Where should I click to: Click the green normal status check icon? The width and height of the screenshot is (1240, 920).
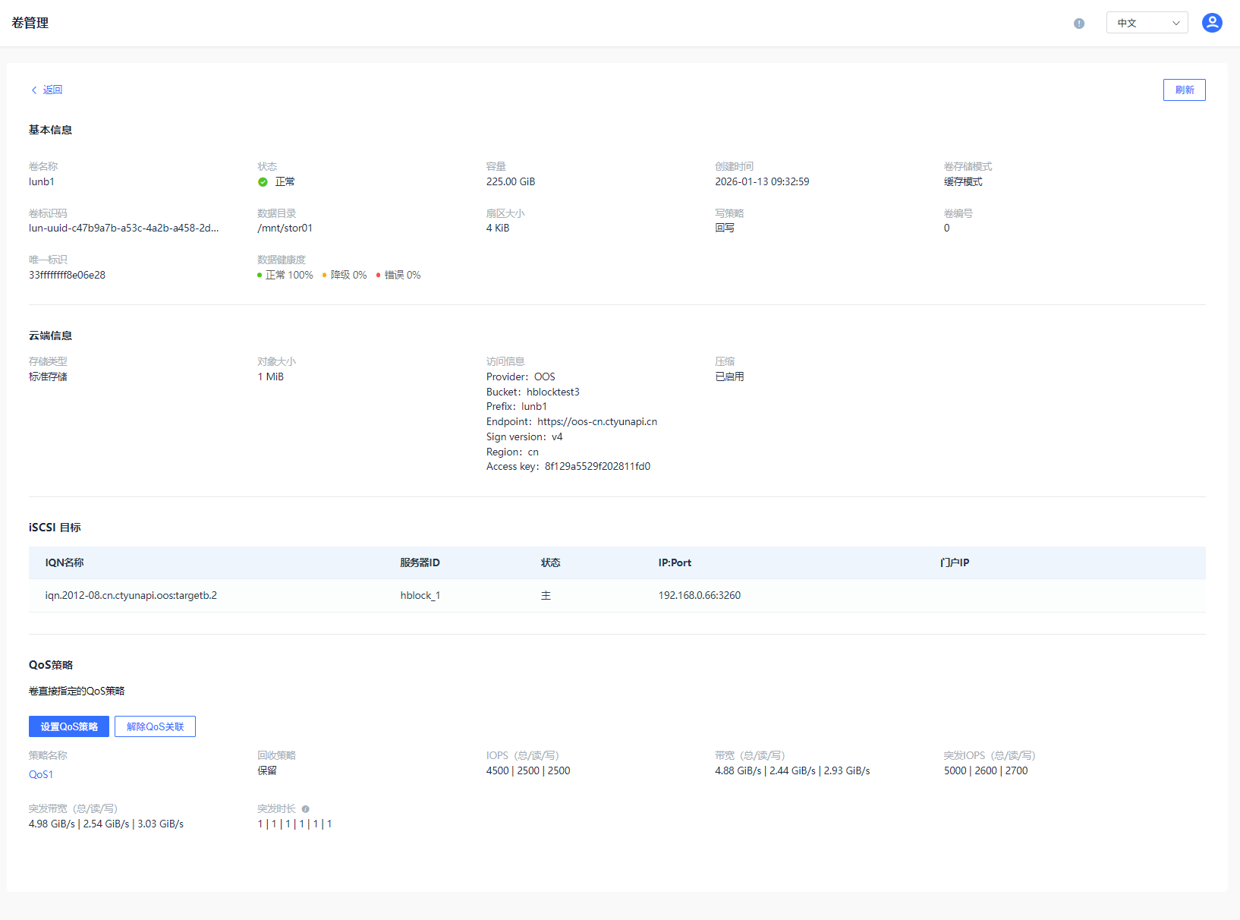coord(263,182)
